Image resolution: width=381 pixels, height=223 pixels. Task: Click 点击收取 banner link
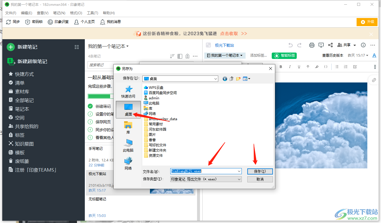point(229,34)
